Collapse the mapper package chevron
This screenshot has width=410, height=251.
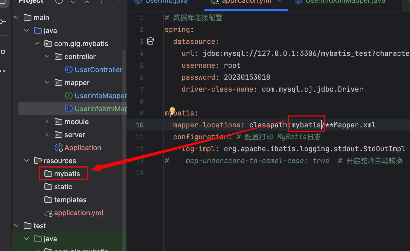click(47, 83)
